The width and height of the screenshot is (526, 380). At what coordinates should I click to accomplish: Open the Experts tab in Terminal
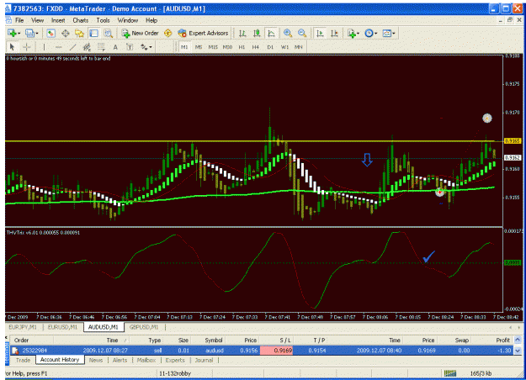(175, 360)
